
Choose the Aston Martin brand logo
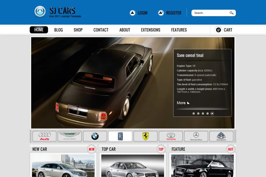70,136
